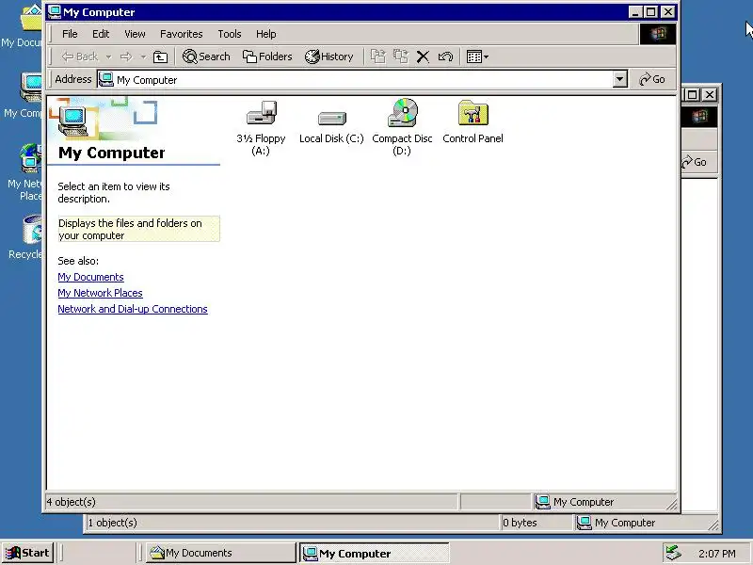Open the Back history dropdown arrow
This screenshot has height=565, width=753.
[109, 56]
